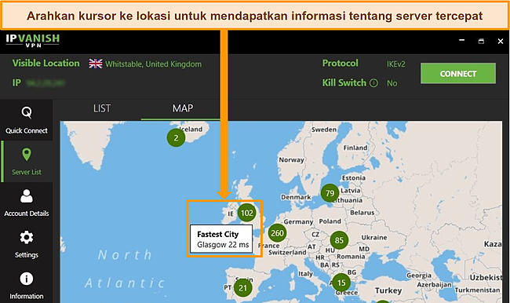Click the IE Ireland label on the map
510x303 pixels.
pyautogui.click(x=231, y=214)
